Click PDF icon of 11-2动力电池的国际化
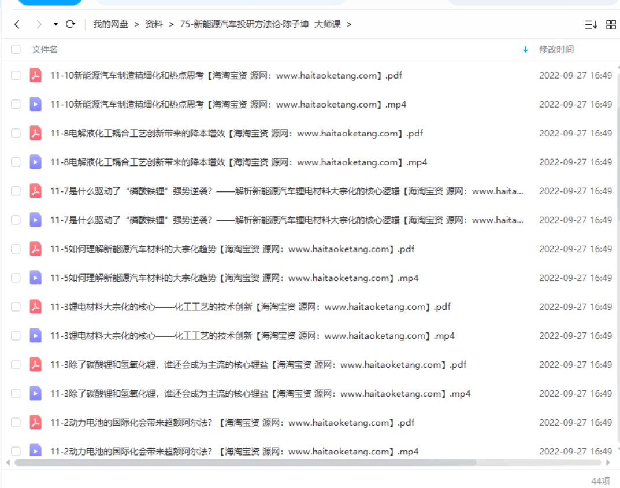The width and height of the screenshot is (620, 488). [x=36, y=422]
